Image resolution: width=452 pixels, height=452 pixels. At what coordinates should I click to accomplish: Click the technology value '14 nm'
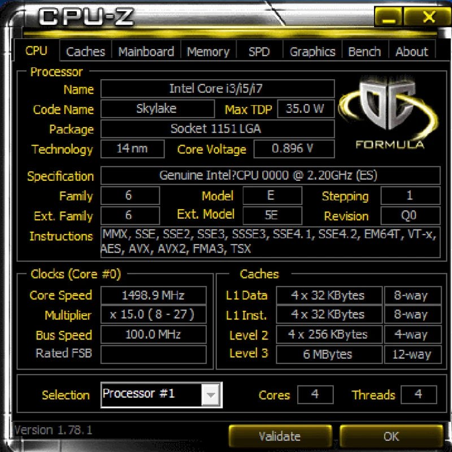click(x=133, y=149)
